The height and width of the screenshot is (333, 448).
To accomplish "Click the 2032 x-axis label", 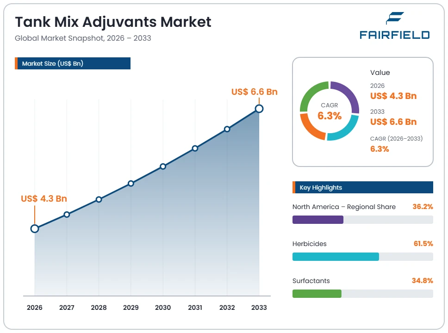I will [x=227, y=308].
